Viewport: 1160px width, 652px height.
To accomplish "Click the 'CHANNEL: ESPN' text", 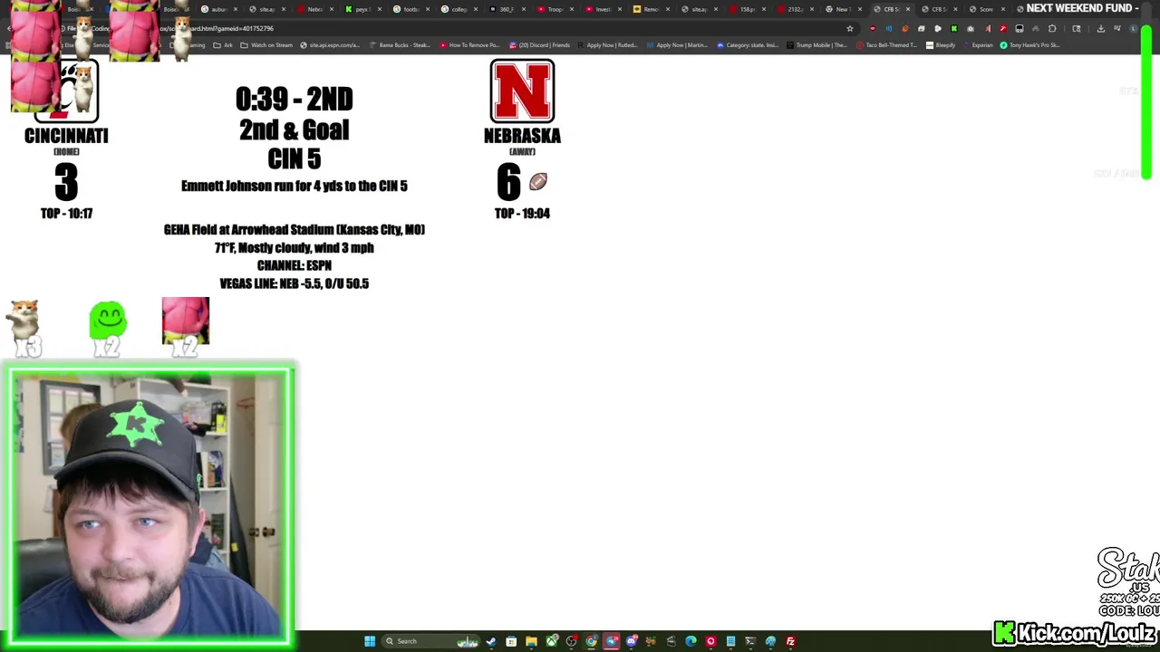I will click(295, 265).
